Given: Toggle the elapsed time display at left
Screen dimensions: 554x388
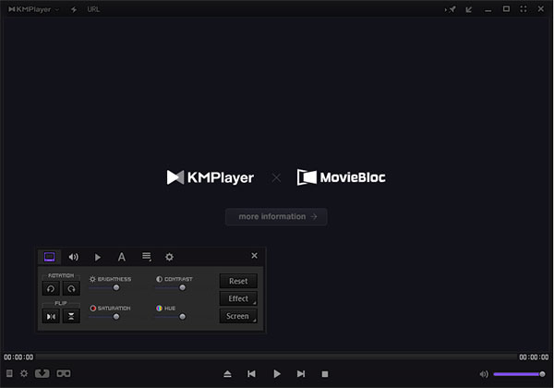Looking at the screenshot, I should (x=18, y=358).
